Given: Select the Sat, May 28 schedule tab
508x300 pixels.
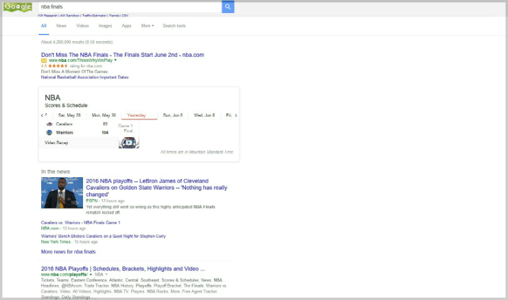Looking at the screenshot, I should 69,115.
